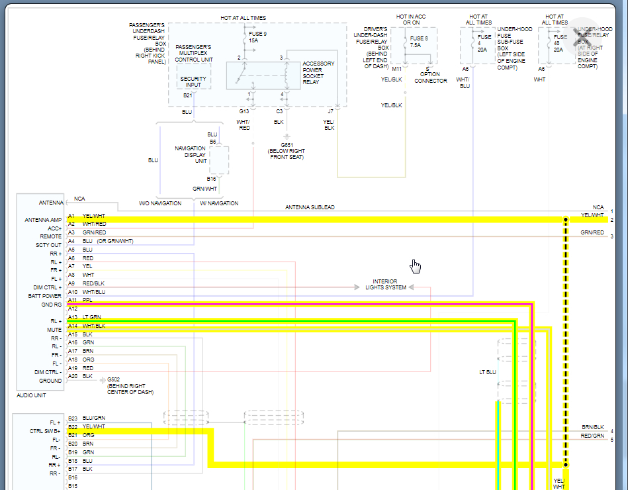The image size is (628, 490).
Task: Click the Fuse 8 7.5A symbol
Action: [406, 42]
